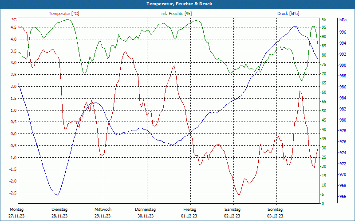Click the '-2,5' temperature axis value
The width and height of the screenshot is (355, 221).
coord(13,193)
